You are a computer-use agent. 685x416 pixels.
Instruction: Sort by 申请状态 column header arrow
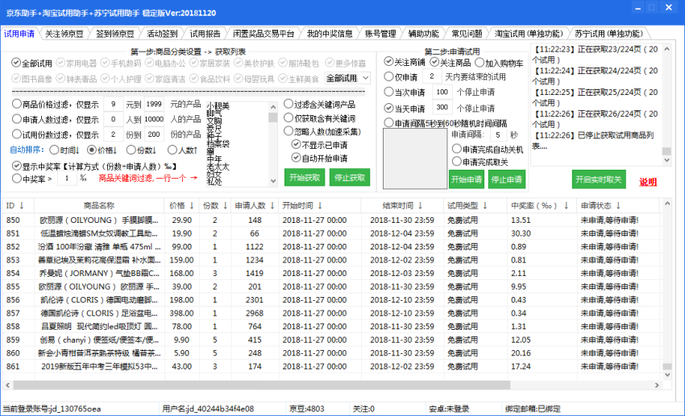(618, 205)
